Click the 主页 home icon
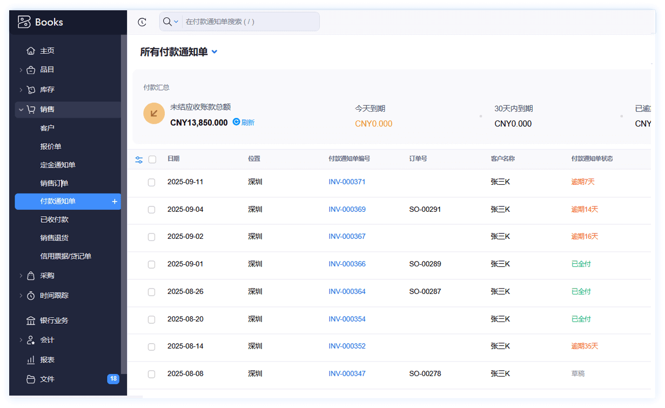Viewport: 665px width, 408px height. 31,51
